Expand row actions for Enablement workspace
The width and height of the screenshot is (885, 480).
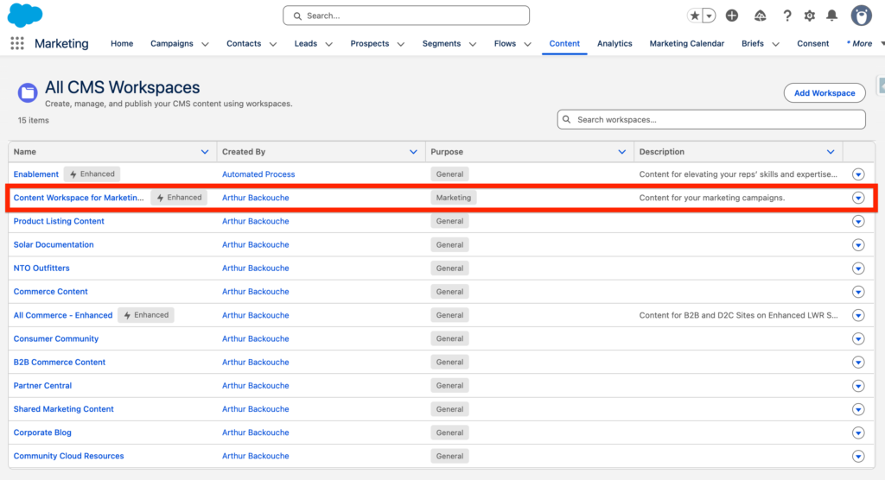click(x=858, y=174)
